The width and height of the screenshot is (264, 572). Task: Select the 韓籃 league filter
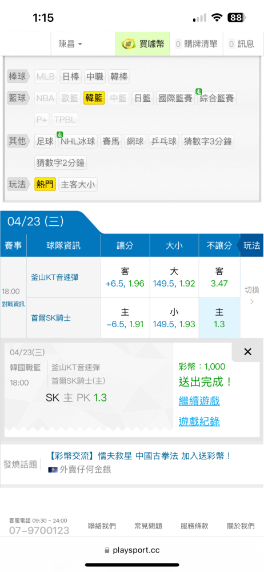click(x=94, y=98)
